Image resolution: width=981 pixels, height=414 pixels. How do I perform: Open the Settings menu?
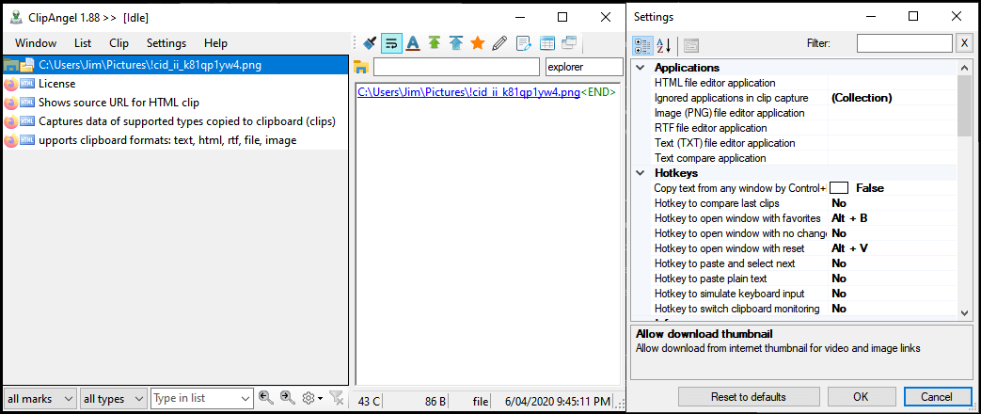click(166, 43)
